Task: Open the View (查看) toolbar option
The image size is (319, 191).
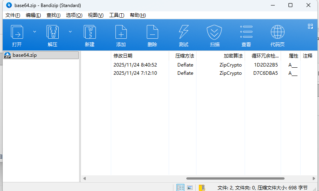Action: 246,32
